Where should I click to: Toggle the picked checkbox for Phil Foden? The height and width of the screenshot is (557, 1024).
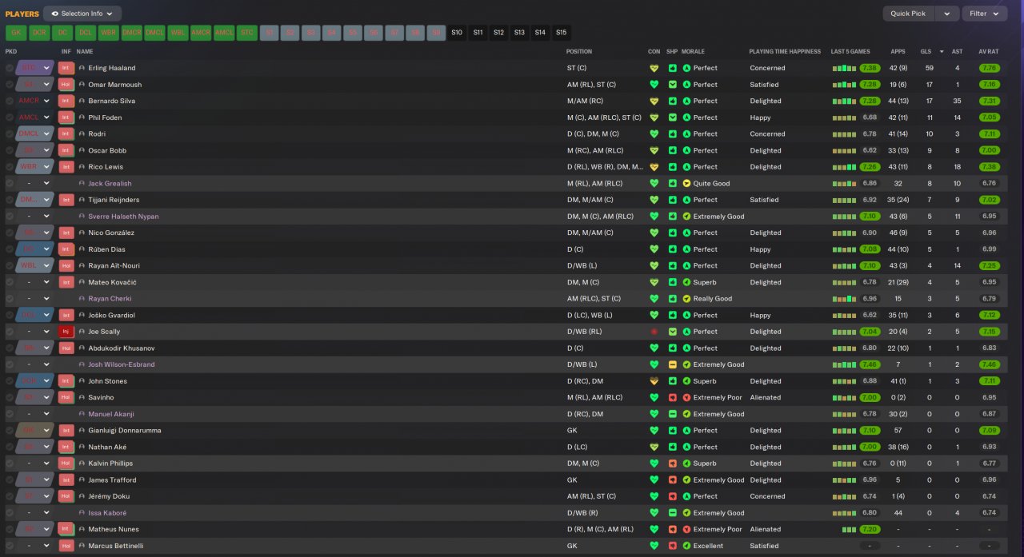click(10, 117)
